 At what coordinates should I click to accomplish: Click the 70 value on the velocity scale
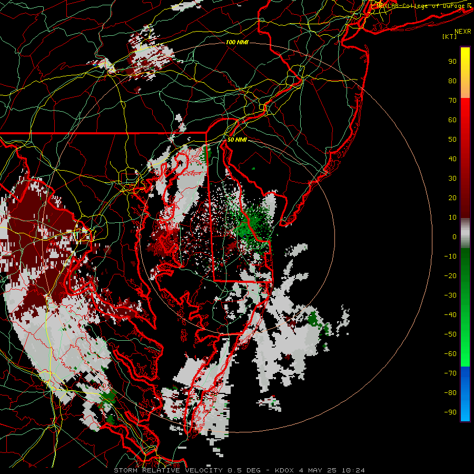click(x=452, y=101)
